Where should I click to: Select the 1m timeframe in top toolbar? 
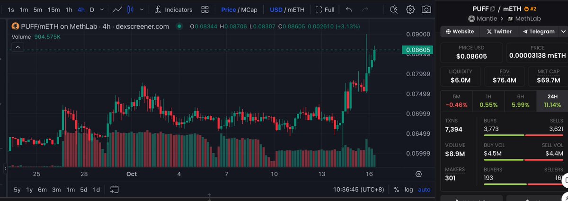(x=24, y=9)
